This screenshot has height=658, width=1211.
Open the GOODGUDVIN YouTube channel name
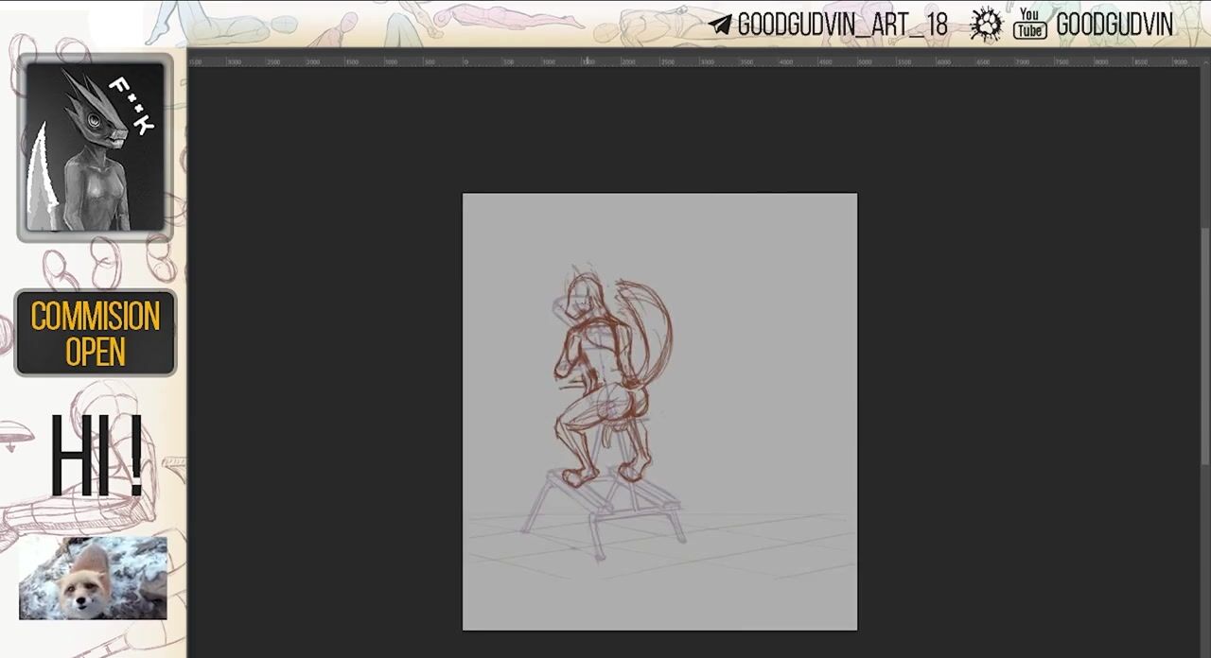coord(1114,26)
